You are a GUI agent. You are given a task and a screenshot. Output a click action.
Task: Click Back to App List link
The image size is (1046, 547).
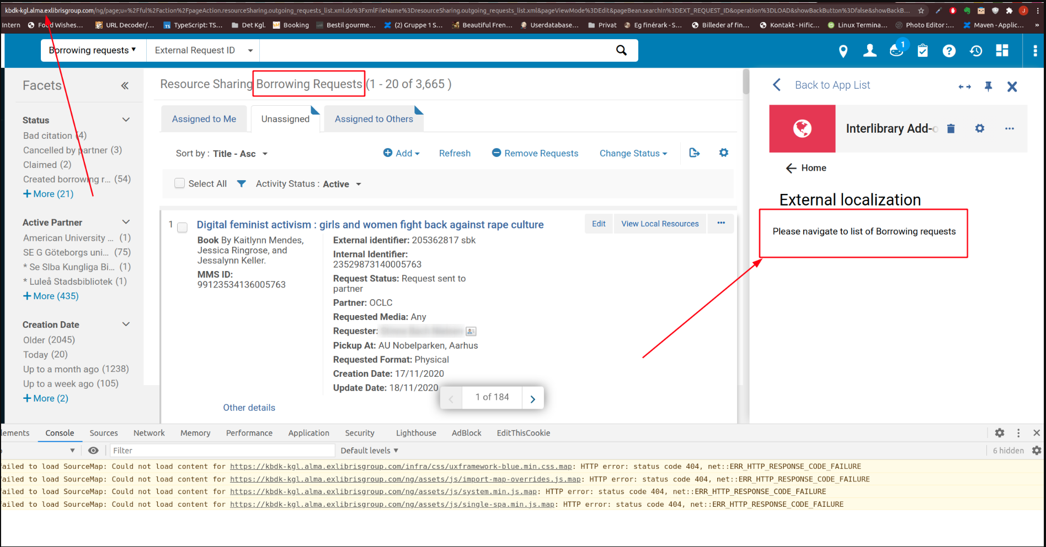click(832, 85)
